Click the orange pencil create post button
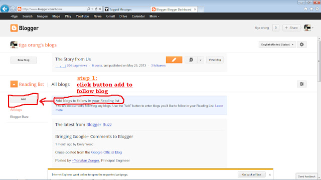321x180 pixels. click(174, 60)
